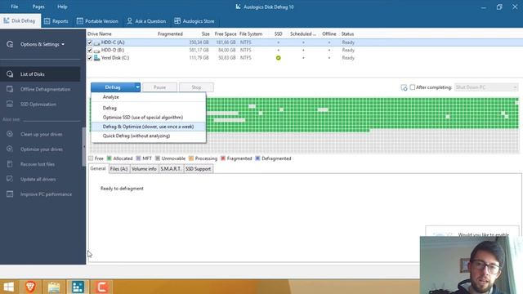Choose Defrag from the dropdown menu
The image size is (523, 294).
149,108
